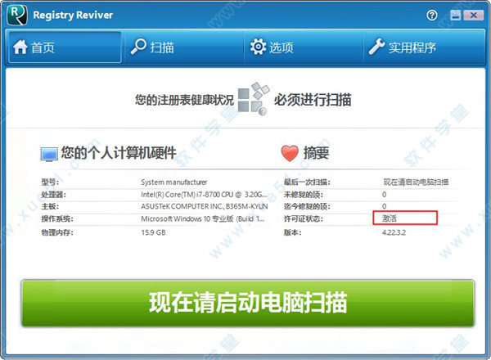Click the 型号 label
Image resolution: width=491 pixels, height=360 pixels.
click(50, 182)
